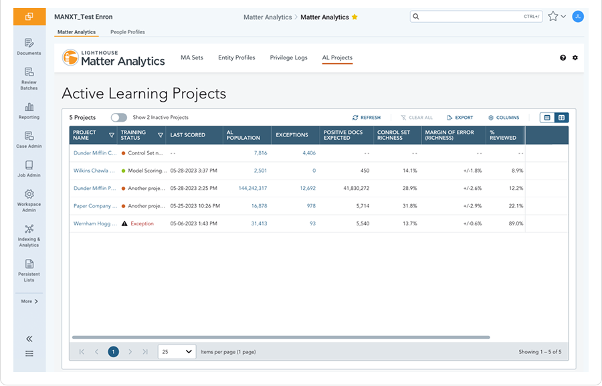Open exceptions count 12,692
This screenshot has height=386, width=602.
(x=308, y=188)
